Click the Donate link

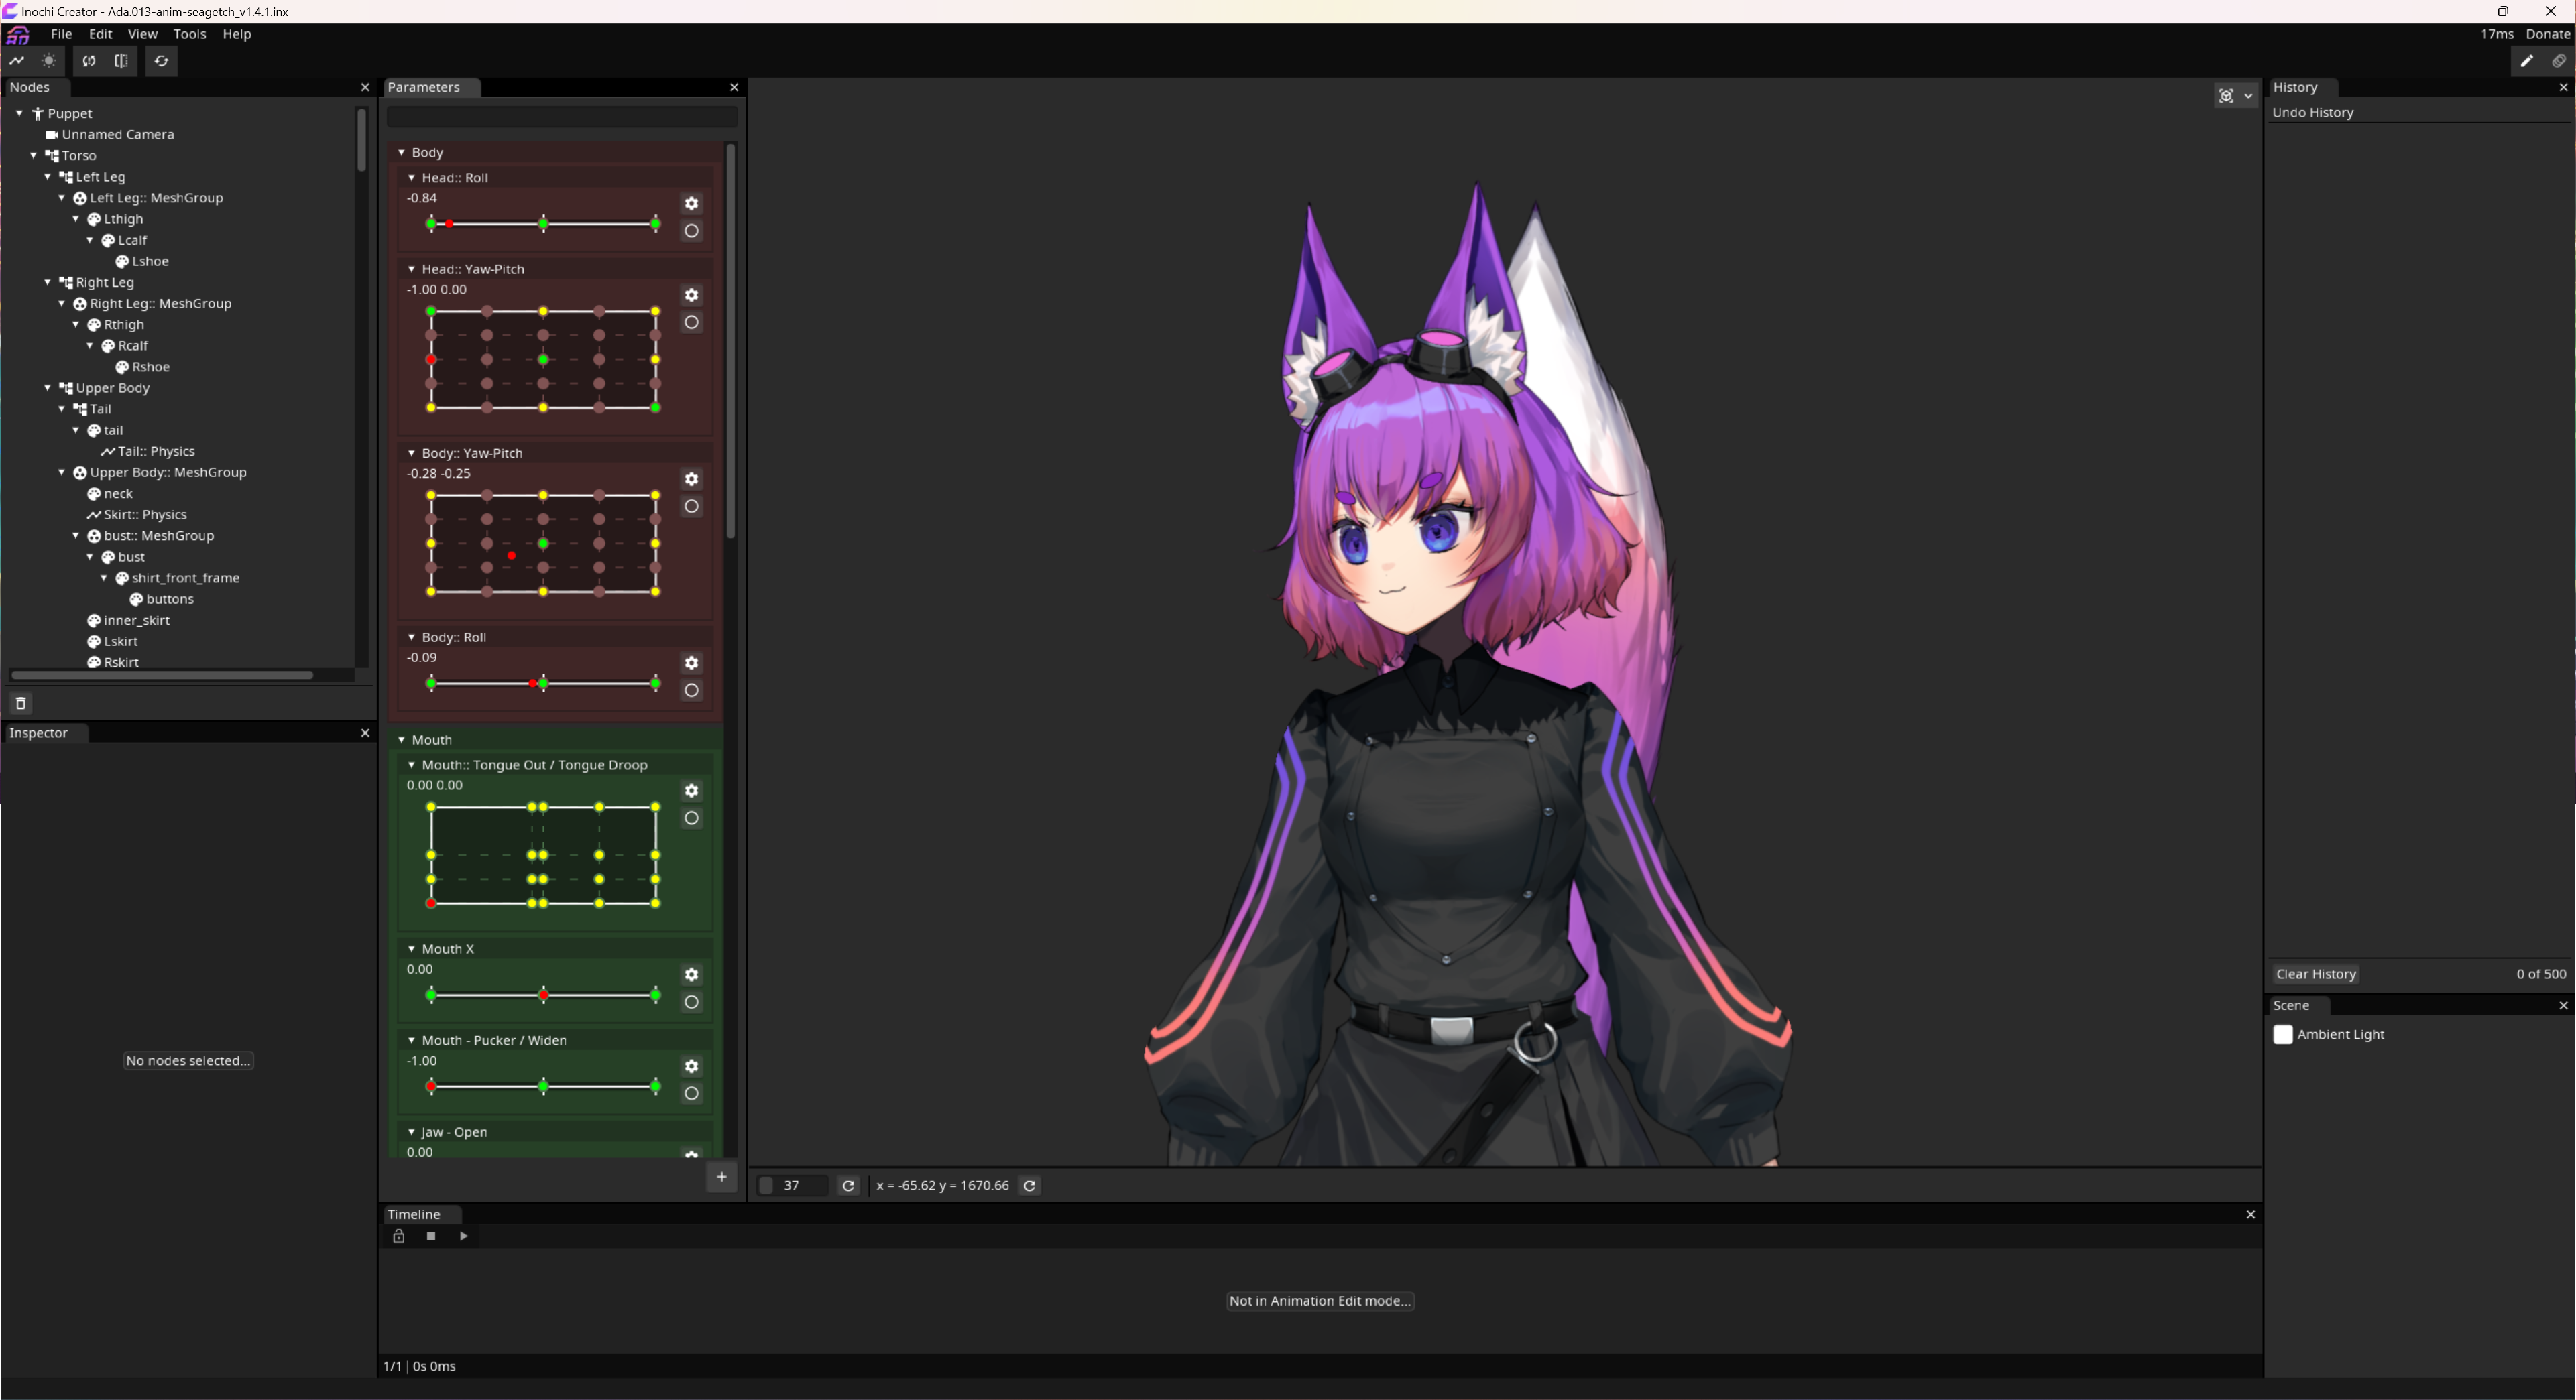point(2547,34)
